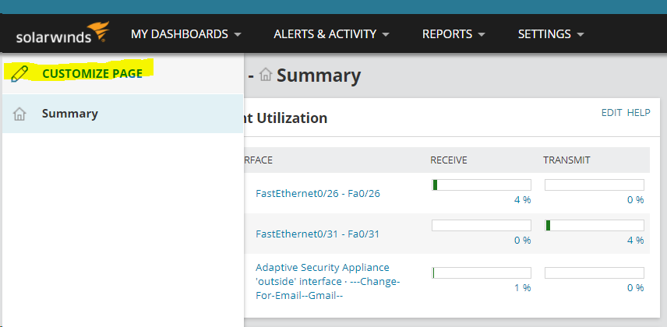Click the 0 % transmit value for FastEthernet0/26
The width and height of the screenshot is (667, 327).
(x=636, y=200)
